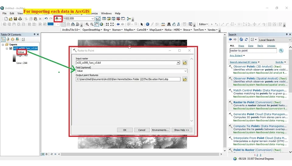Click the Full Extent globe icon
The width and height of the screenshot is (292, 166).
[101, 24]
